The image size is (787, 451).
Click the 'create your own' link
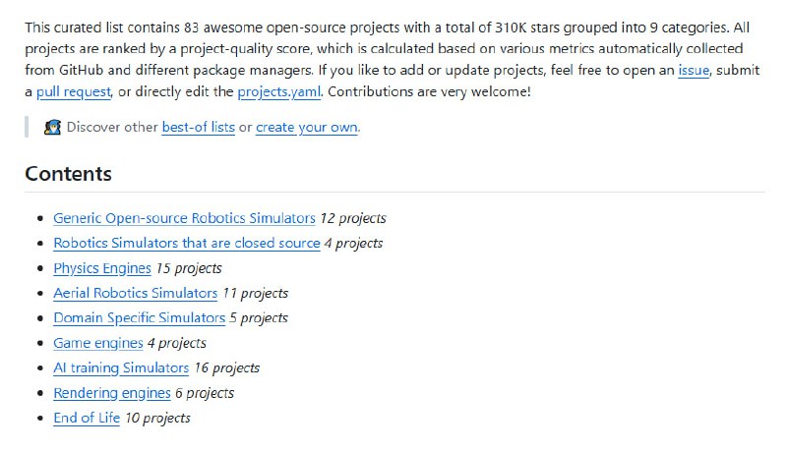point(307,128)
